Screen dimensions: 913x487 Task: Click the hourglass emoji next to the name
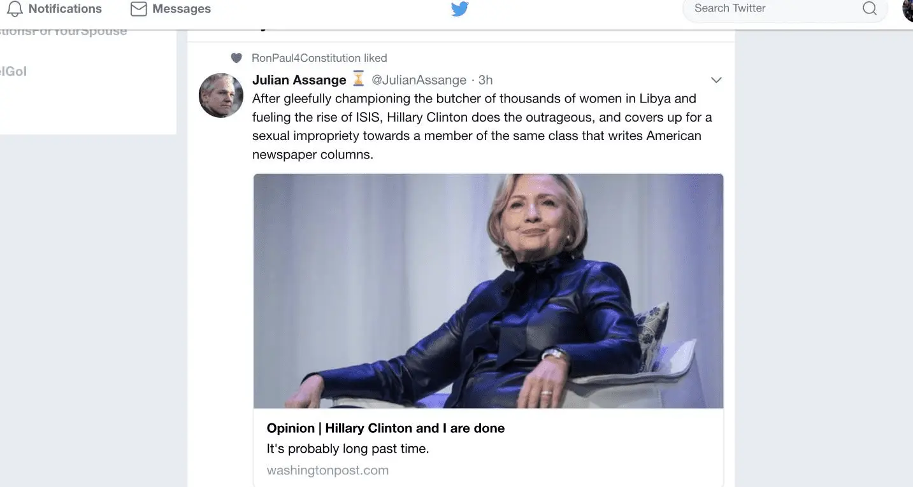[x=359, y=80]
